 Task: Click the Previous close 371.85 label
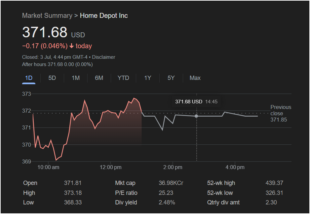(x=281, y=113)
